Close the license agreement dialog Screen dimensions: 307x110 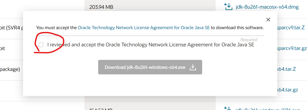tap(268, 20)
